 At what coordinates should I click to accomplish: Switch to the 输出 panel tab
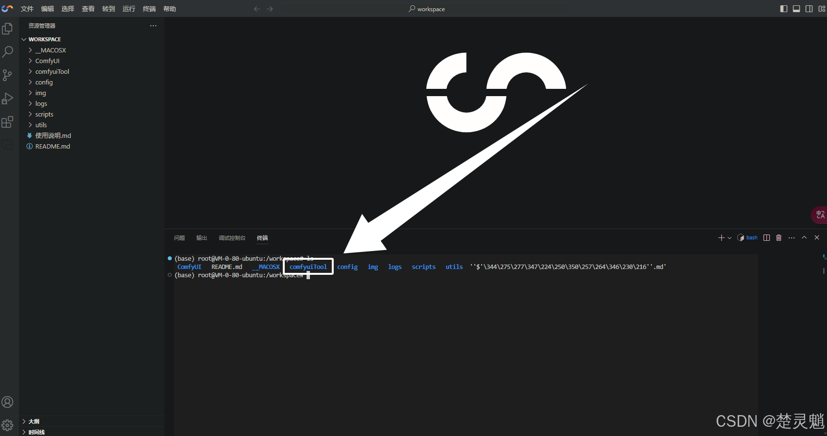click(202, 238)
